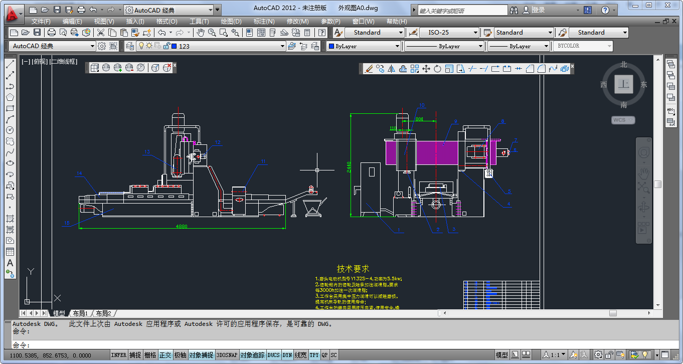
Task: Open the ByLayer color control
Action: (364, 46)
